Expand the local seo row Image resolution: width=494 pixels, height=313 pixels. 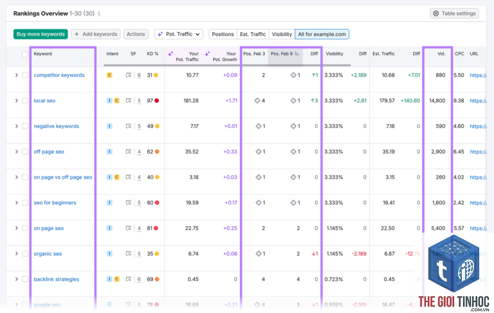tap(16, 101)
